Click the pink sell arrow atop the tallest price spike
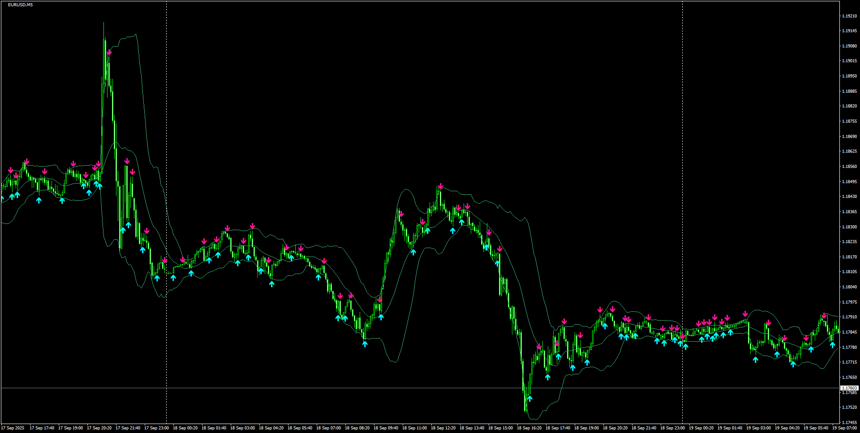 click(x=109, y=52)
